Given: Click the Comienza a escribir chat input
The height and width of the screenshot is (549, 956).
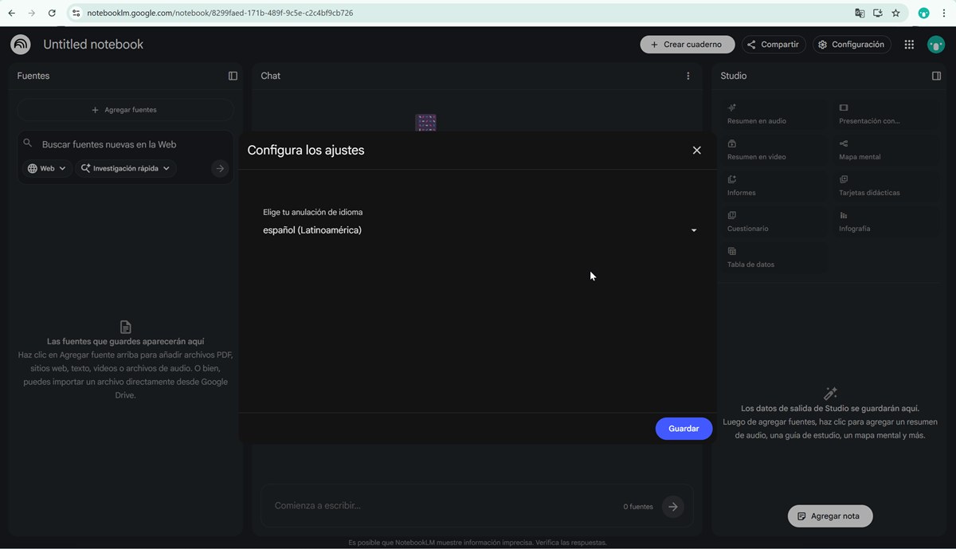Looking at the screenshot, I should pyautogui.click(x=438, y=506).
